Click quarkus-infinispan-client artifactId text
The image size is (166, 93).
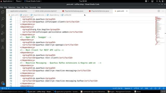(50, 22)
